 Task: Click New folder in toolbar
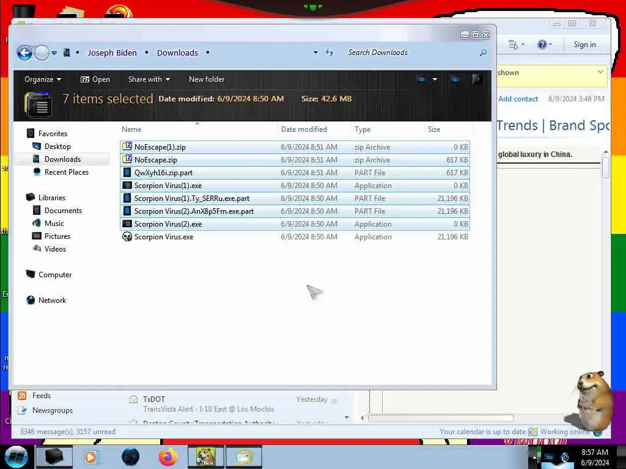(207, 79)
